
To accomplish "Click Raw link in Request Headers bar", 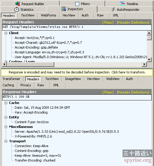I will click(x=108, y=22).
